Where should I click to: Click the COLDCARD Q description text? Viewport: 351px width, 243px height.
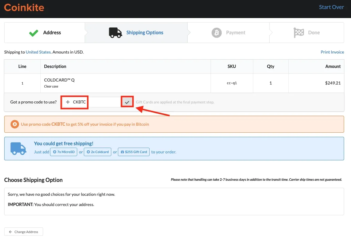pos(59,80)
